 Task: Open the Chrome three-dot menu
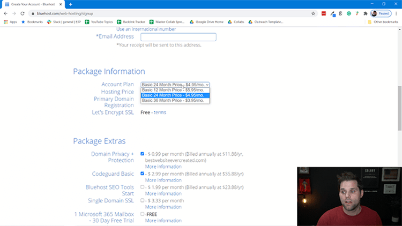(x=397, y=13)
